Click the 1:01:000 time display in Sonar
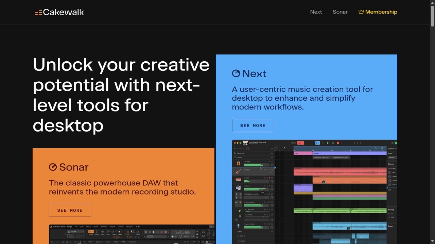The image size is (435, 244). click(x=182, y=232)
